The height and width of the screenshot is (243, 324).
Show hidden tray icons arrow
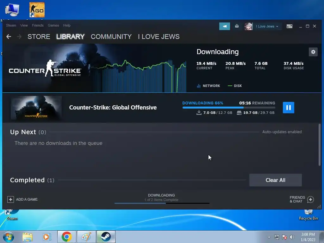[x=269, y=237]
